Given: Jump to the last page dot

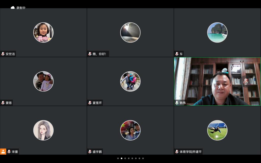Looking at the screenshot, I should (x=143, y=158).
